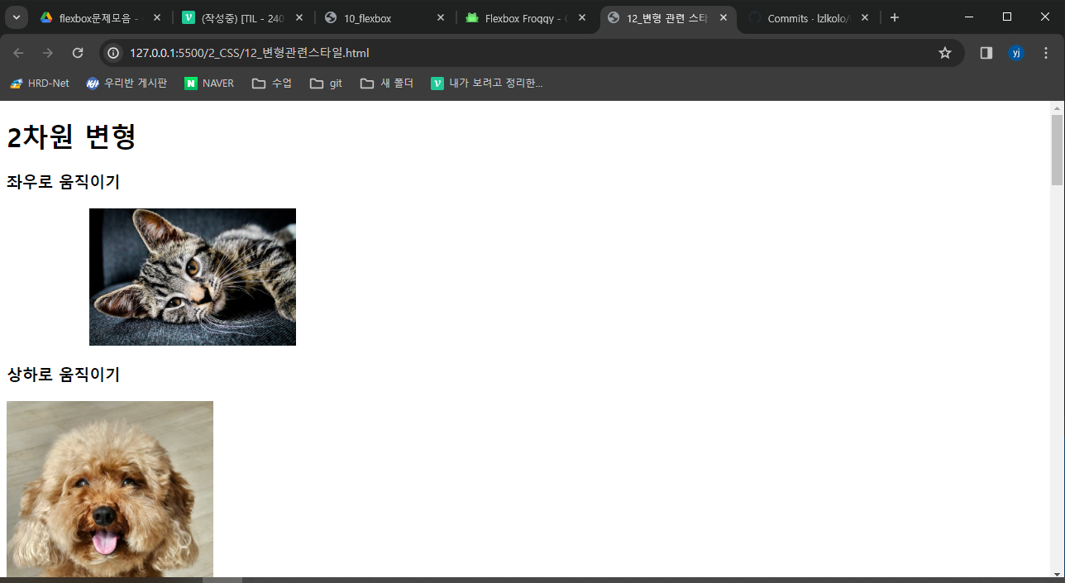Click the back navigation arrow
Screen dimensions: 1065x583
coord(18,51)
